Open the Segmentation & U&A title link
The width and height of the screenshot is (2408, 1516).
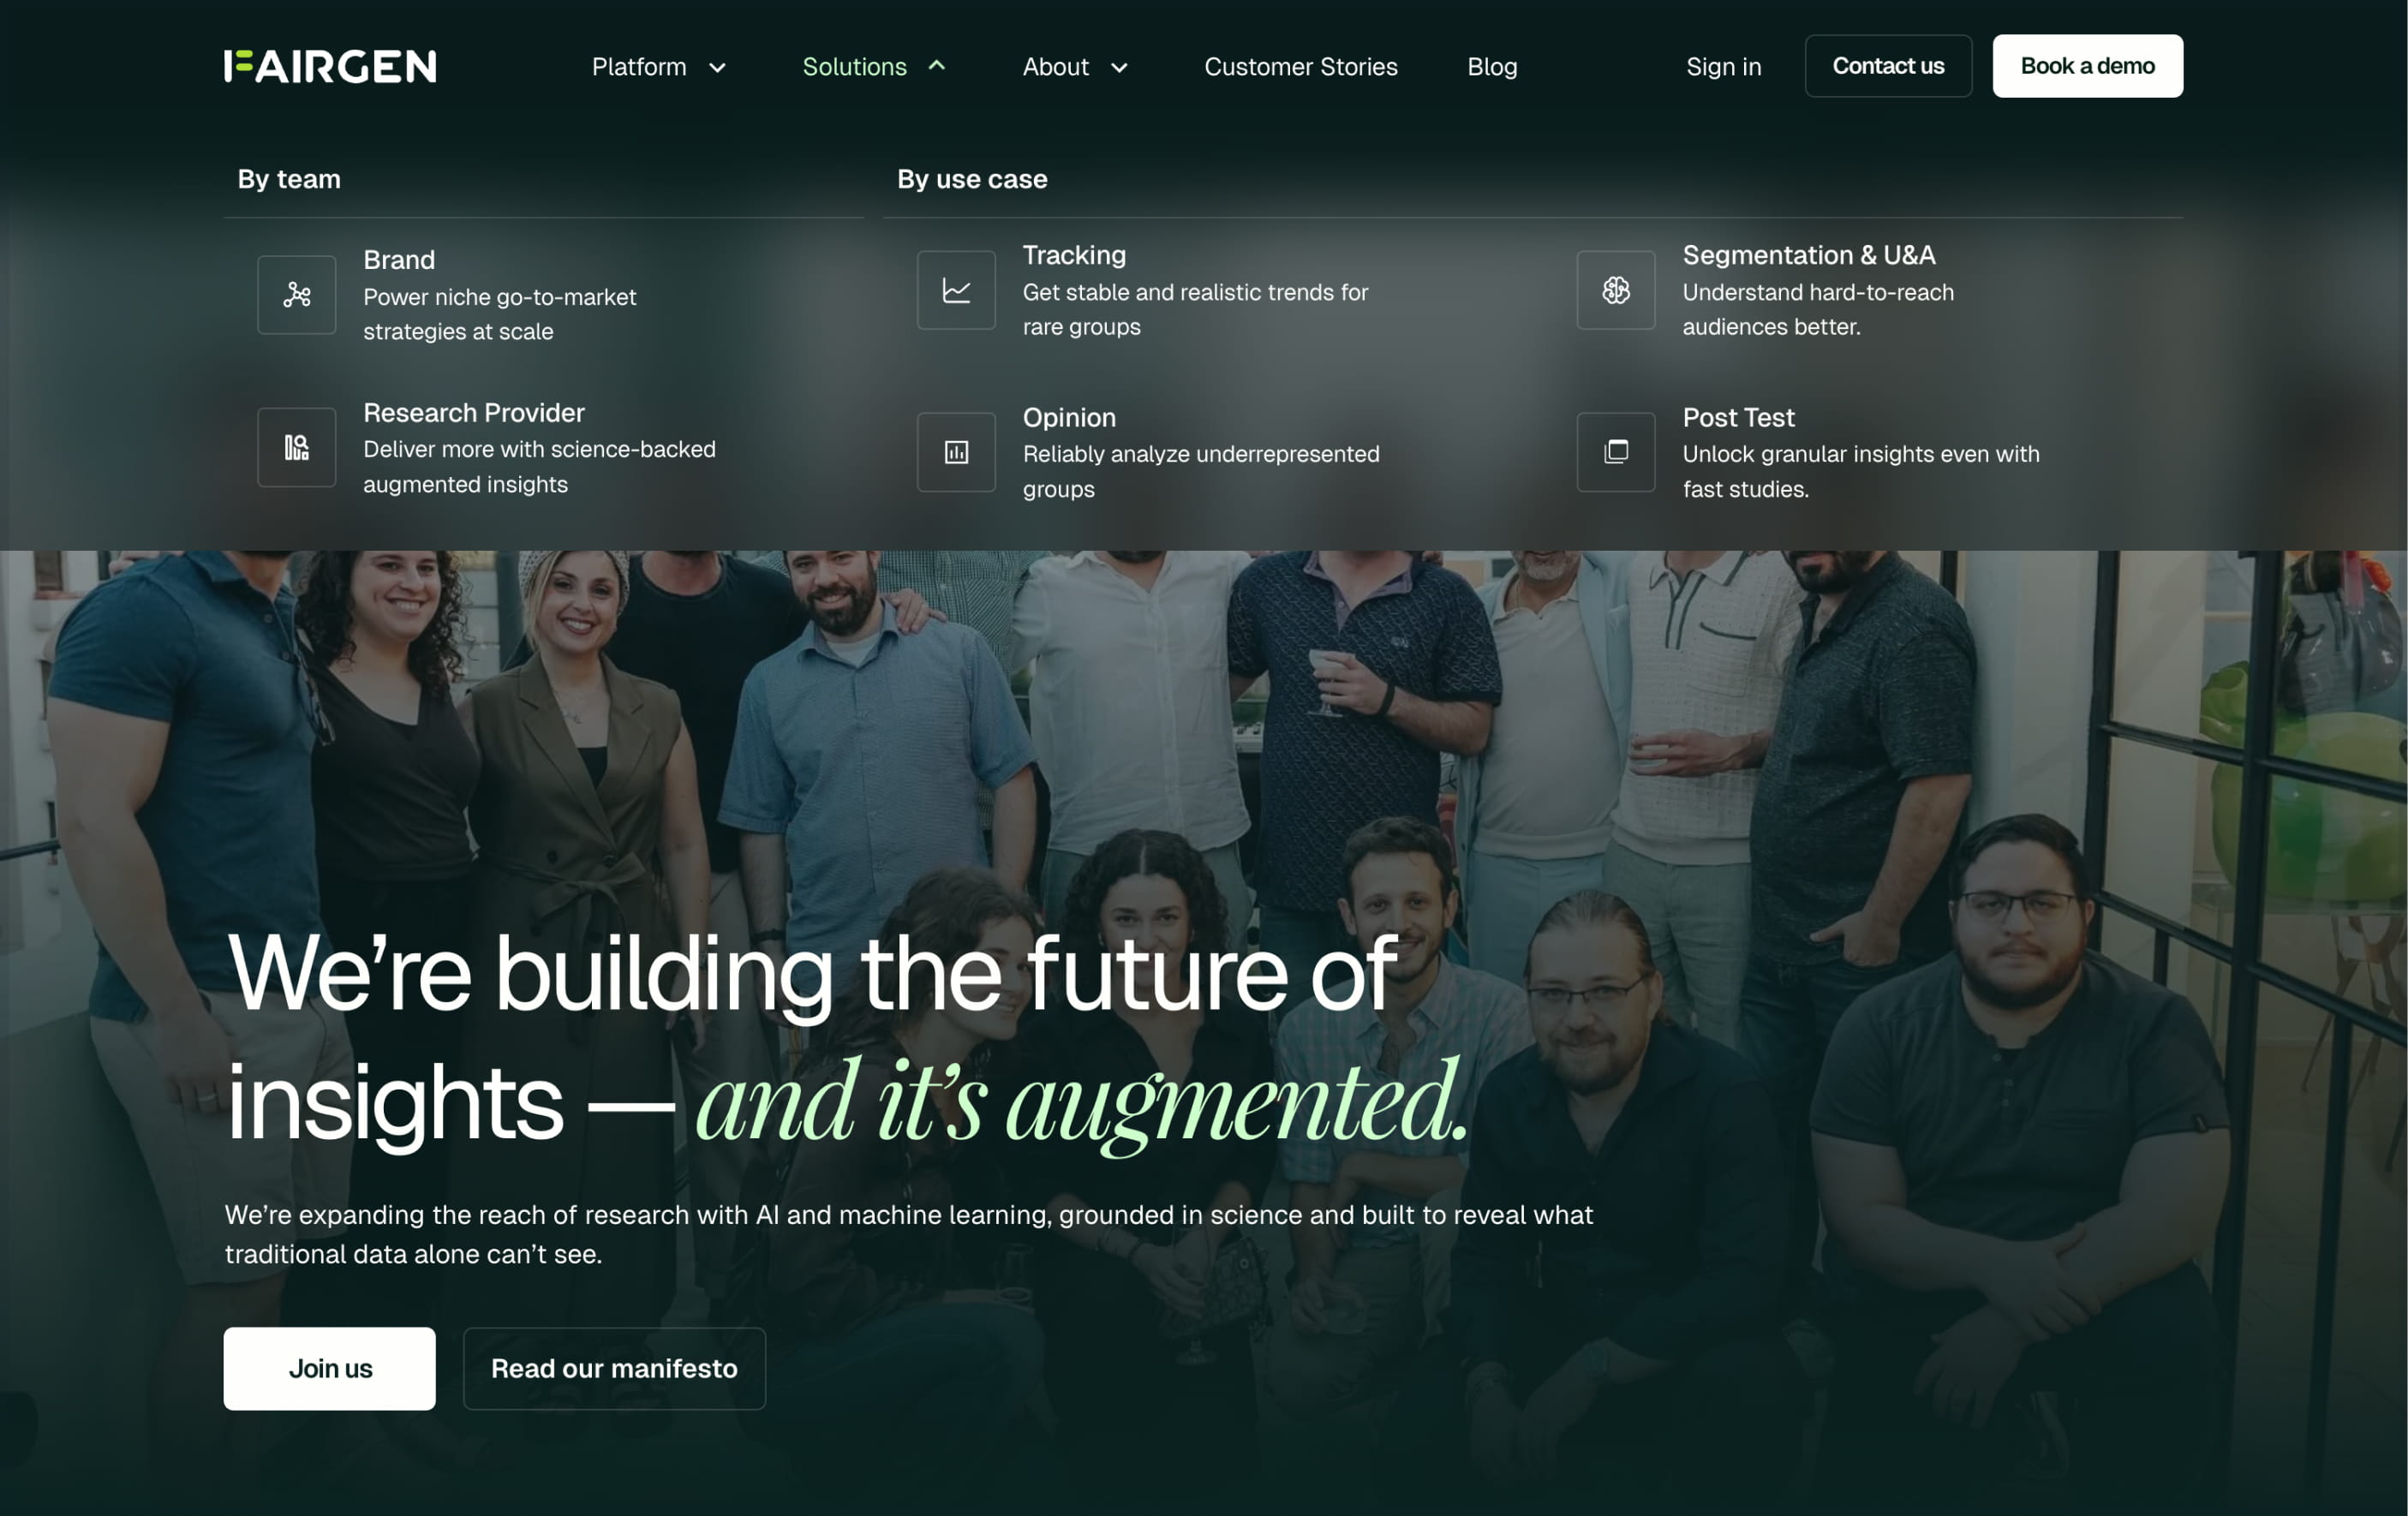click(x=1808, y=255)
